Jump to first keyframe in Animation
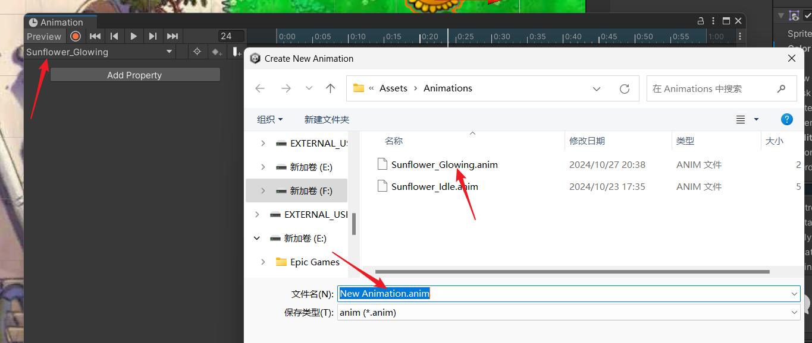The image size is (812, 343). pos(95,36)
